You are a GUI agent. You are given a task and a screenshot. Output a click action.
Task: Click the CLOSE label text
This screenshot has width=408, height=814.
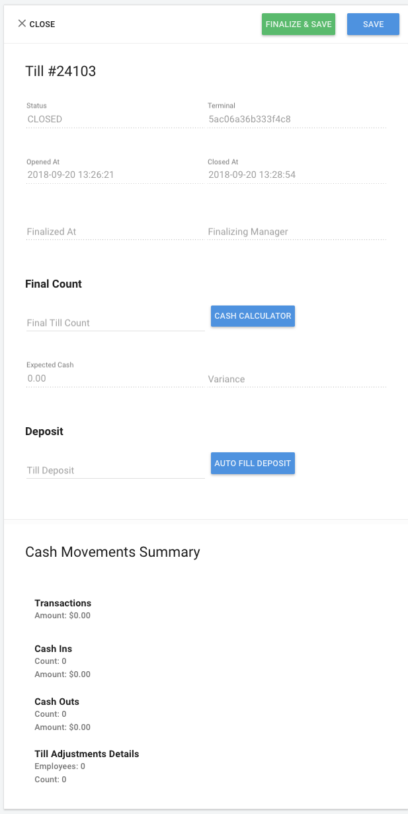[42, 24]
